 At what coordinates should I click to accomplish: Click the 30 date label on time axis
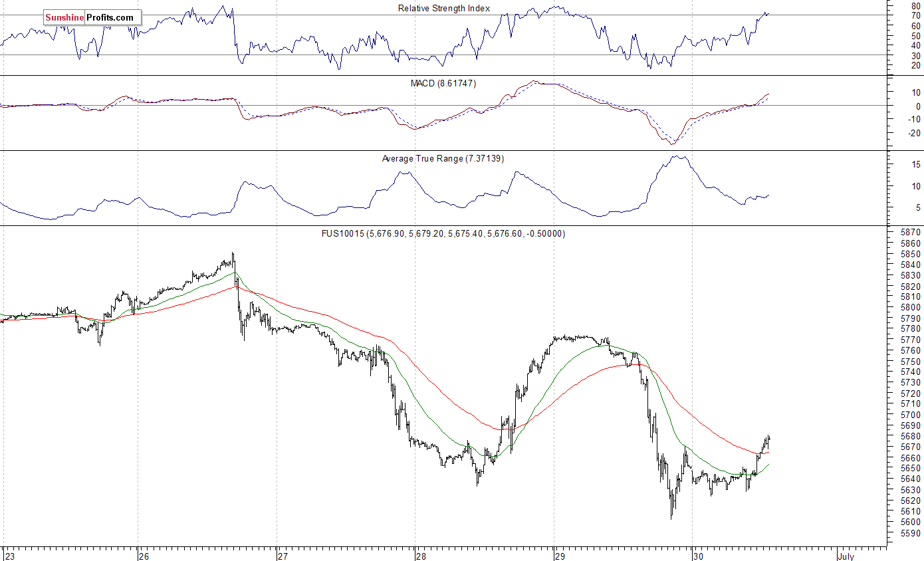(x=697, y=556)
